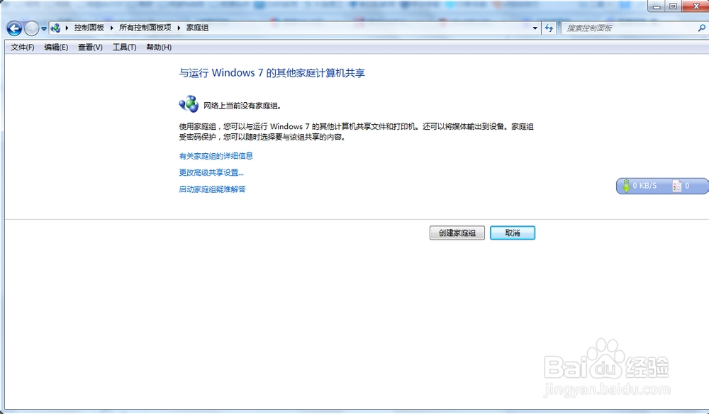Viewport: 709px width, 414px height.
Task: Click the magnifier icon in the search box
Action: coord(703,27)
